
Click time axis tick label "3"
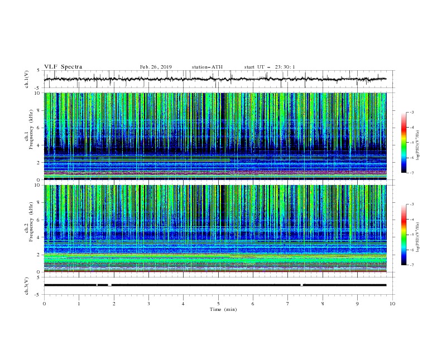point(148,304)
